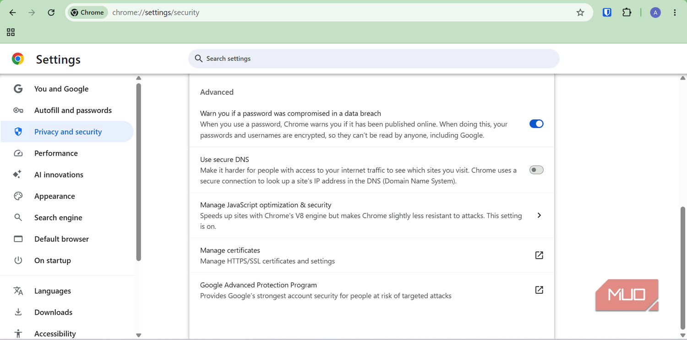Viewport: 687px width, 340px height.
Task: Click the sidebar scrollbar up arrow
Action: [139, 78]
